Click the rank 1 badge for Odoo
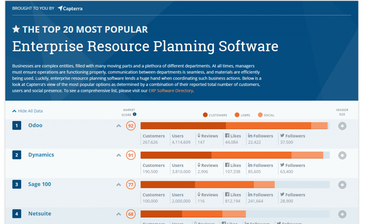Image resolution: width=365 pixels, height=224 pixels. (x=17, y=126)
